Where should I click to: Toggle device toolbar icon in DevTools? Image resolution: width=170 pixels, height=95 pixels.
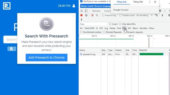tap(86, 11)
